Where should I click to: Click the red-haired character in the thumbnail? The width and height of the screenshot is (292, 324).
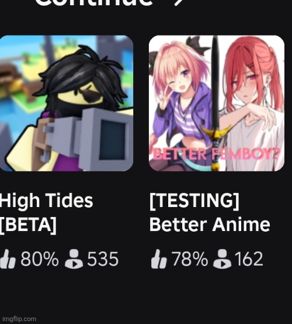pos(252,103)
